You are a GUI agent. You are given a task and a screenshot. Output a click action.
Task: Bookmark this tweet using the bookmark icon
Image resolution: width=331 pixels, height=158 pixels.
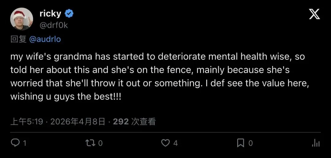[x=241, y=143]
